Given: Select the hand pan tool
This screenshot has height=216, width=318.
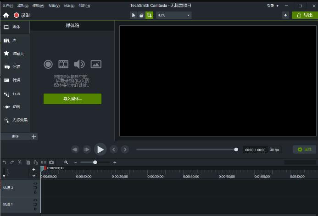Looking at the screenshot, I should coord(141,15).
